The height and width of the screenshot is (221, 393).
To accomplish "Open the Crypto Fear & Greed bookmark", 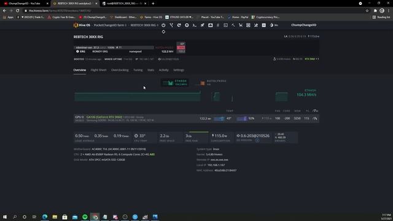I will coord(61,17).
